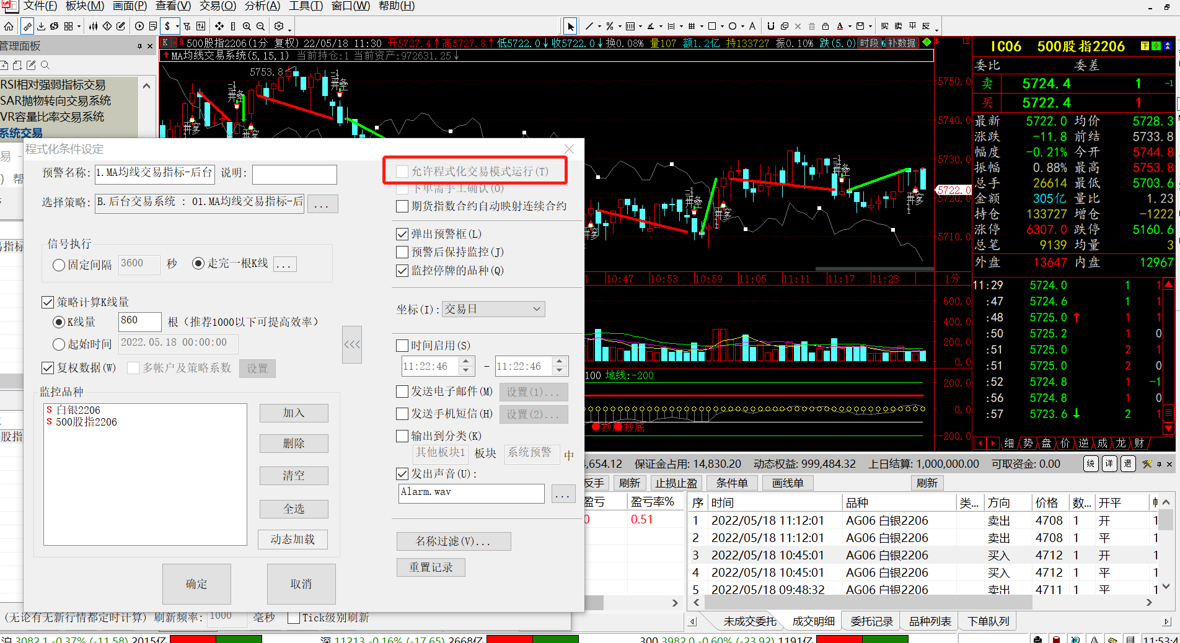1180x643 pixels.
Task: Uncheck 弹出预警框(L) checkbox
Action: (x=402, y=234)
